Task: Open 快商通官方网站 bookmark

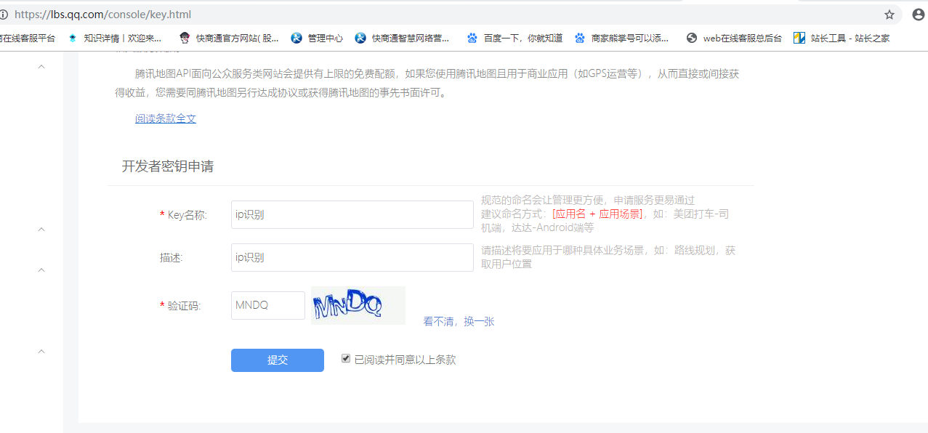Action: point(229,39)
